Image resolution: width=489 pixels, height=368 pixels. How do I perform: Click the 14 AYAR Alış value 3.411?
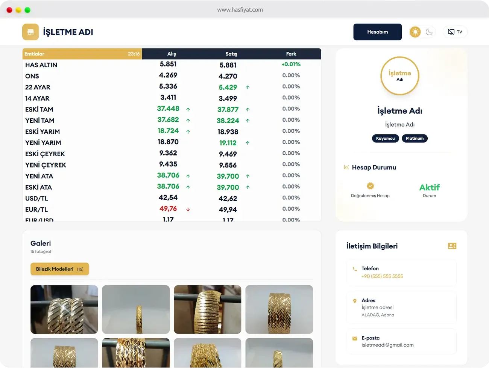pyautogui.click(x=168, y=97)
